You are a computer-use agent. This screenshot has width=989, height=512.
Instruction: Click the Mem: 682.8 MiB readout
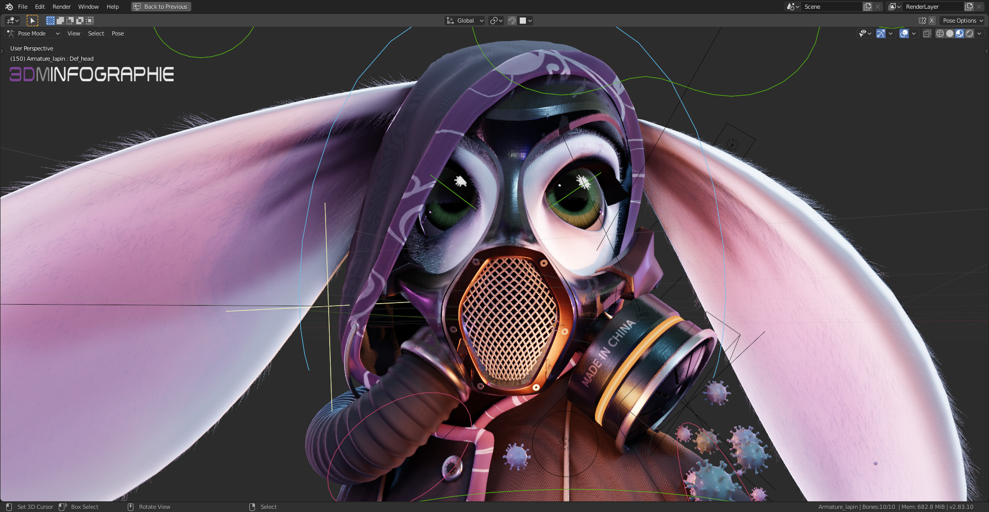[x=923, y=507]
